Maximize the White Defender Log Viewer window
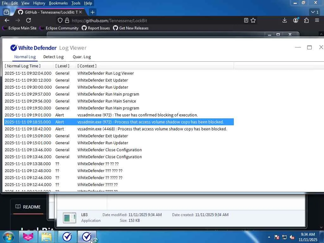The width and height of the screenshot is (324, 243). coord(309,47)
